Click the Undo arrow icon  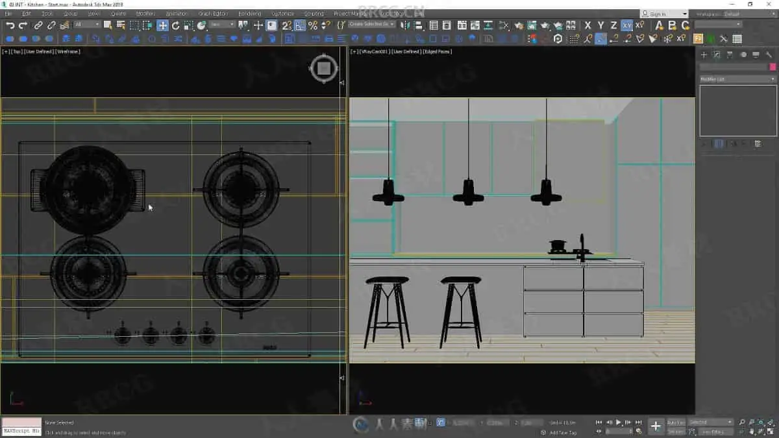point(10,25)
